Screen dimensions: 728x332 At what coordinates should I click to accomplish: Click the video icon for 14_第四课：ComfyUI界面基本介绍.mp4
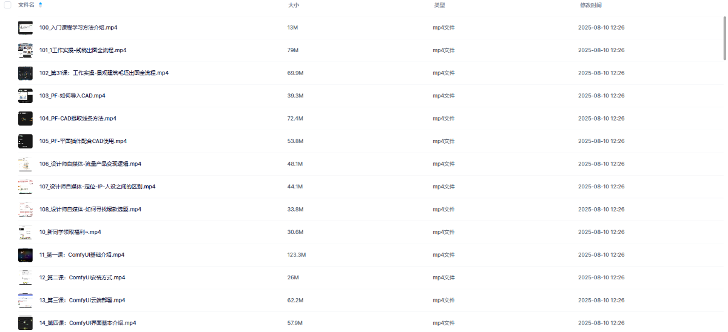25,323
